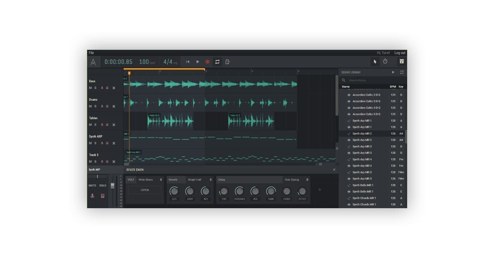494x258 pixels.
Task: Delete the Tablas track with its X icon
Action: point(113,125)
